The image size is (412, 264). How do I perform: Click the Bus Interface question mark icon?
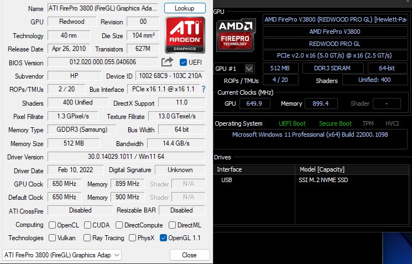click(204, 89)
